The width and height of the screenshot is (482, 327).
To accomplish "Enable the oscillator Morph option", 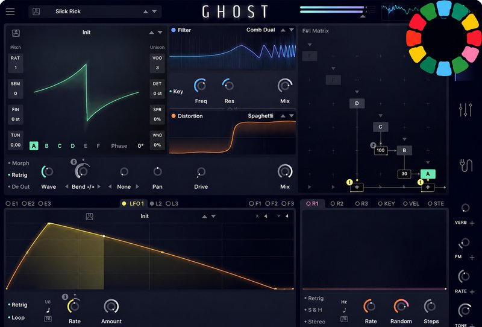I will (19, 163).
